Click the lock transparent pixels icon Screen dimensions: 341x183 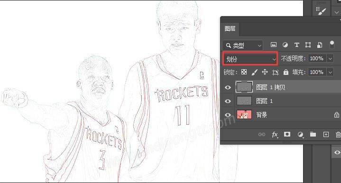coord(244,72)
